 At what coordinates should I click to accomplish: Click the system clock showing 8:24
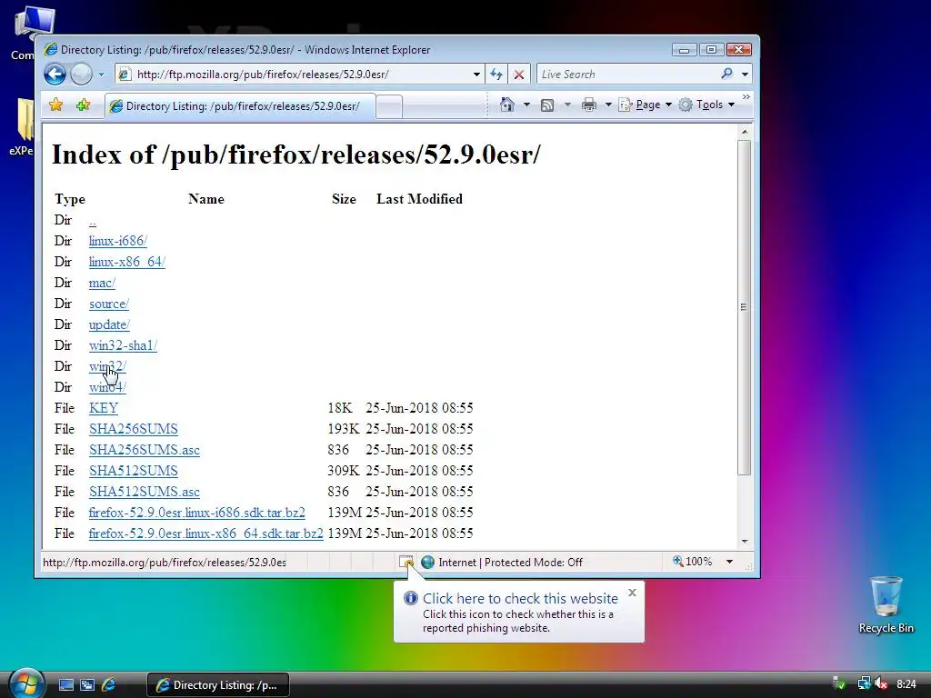coord(906,684)
